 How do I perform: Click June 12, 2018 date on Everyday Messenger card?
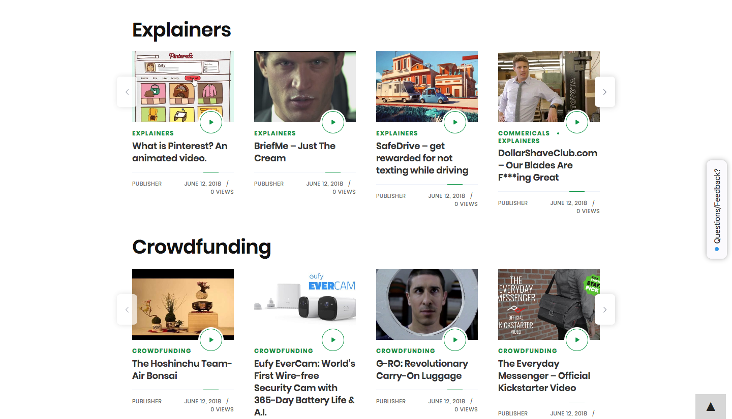click(569, 413)
